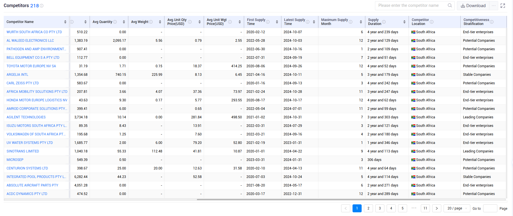Open HONDA MOTOR EUROPE LOGISTICS NV link
This screenshot has height=216, width=513.
[x=37, y=100]
